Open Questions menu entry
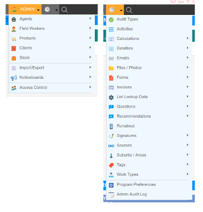The height and width of the screenshot is (212, 203). coord(126,107)
